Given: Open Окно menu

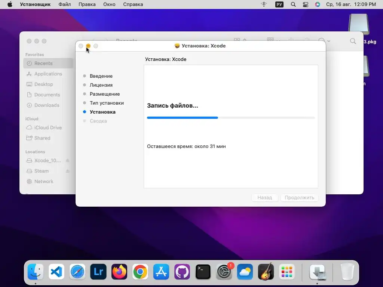Looking at the screenshot, I should point(109,4).
